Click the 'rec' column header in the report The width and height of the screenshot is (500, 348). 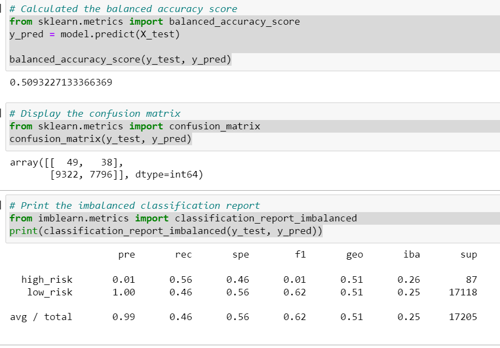tap(184, 255)
